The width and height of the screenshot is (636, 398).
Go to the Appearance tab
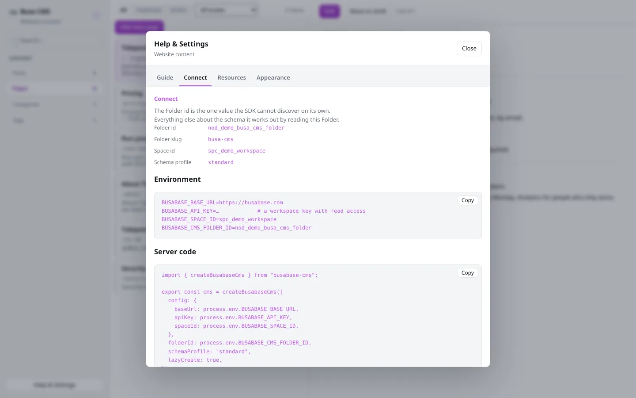tap(273, 78)
